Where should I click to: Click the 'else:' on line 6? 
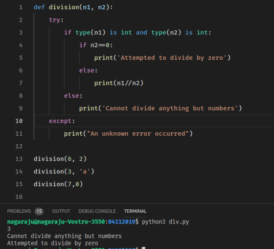tap(89, 71)
